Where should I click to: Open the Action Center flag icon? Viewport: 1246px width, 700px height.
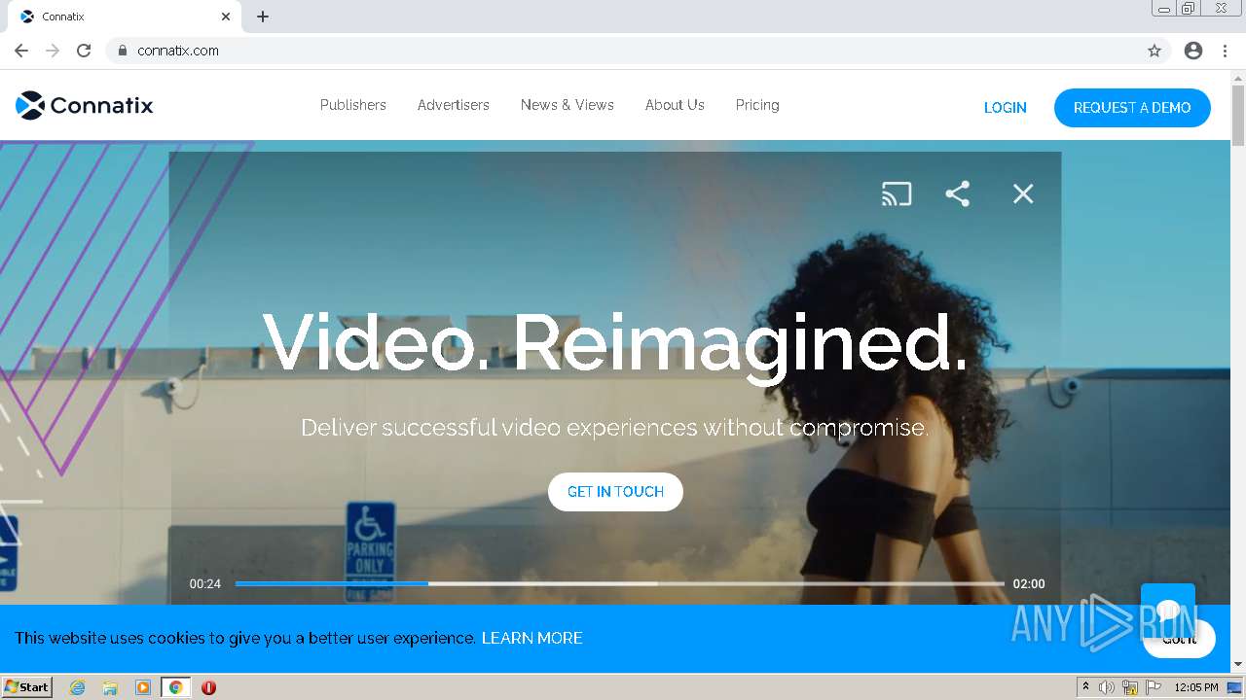(1154, 687)
